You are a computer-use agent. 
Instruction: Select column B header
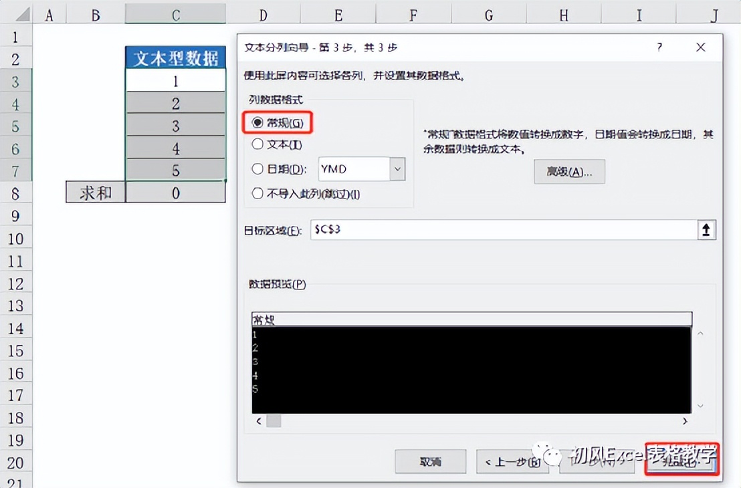[x=96, y=15]
